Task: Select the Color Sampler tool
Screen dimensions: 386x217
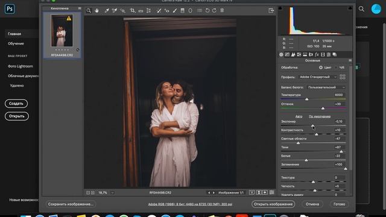Action: click(x=115, y=11)
